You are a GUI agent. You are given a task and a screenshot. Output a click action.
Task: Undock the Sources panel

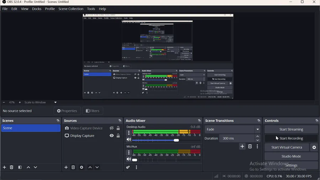(x=120, y=121)
